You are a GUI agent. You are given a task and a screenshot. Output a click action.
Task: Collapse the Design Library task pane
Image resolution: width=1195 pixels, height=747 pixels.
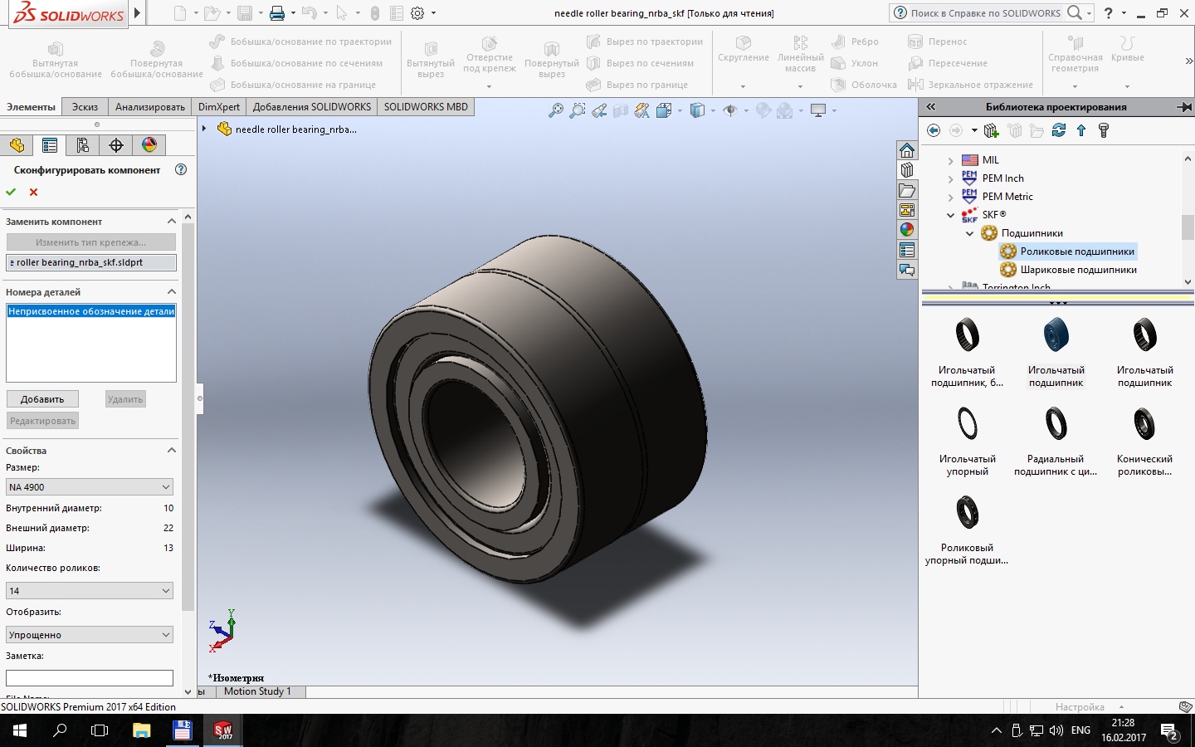click(931, 107)
